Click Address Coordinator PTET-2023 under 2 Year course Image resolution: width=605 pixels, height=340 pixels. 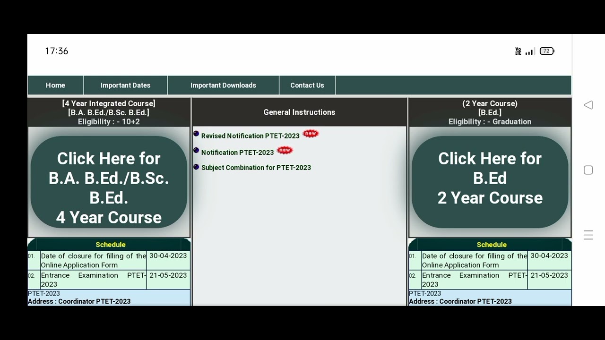(460, 301)
